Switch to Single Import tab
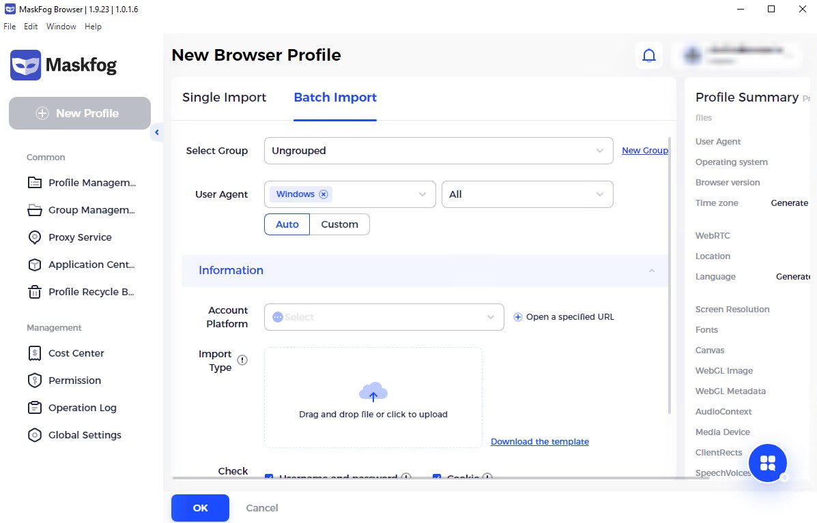Image resolution: width=817 pixels, height=523 pixels. pyautogui.click(x=224, y=98)
